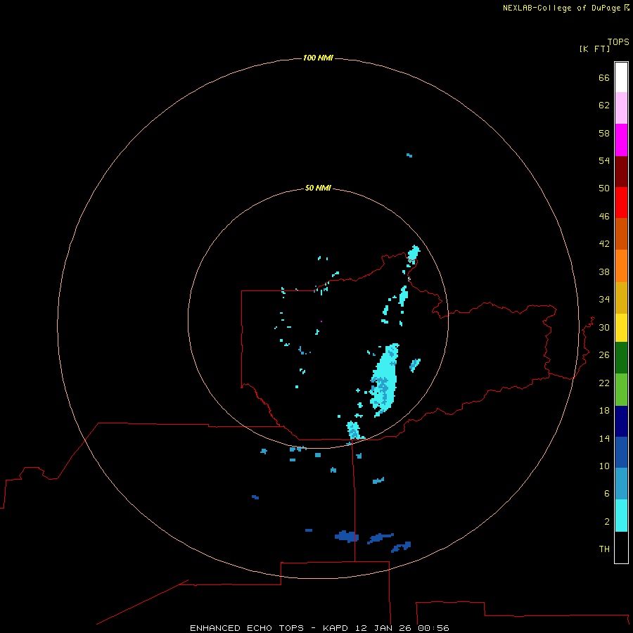633x633 pixels.
Task: Click the black TH threshold swatch
Action: pos(621,547)
